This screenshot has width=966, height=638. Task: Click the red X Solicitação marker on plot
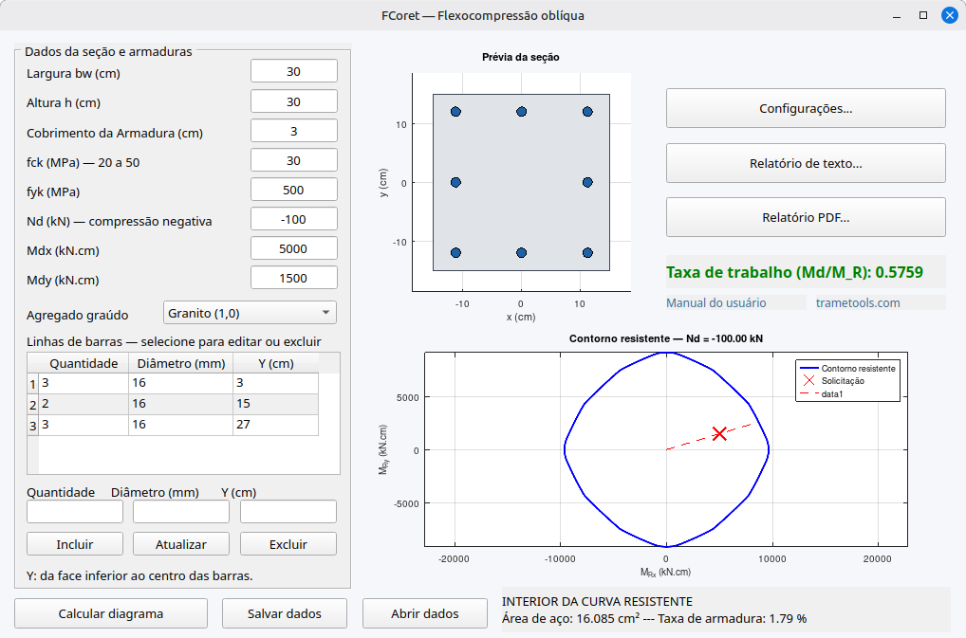[719, 434]
